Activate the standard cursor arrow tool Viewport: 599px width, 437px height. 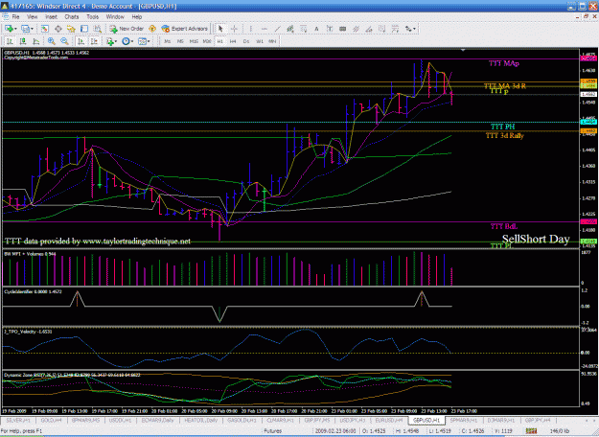pyautogui.click(x=220, y=29)
